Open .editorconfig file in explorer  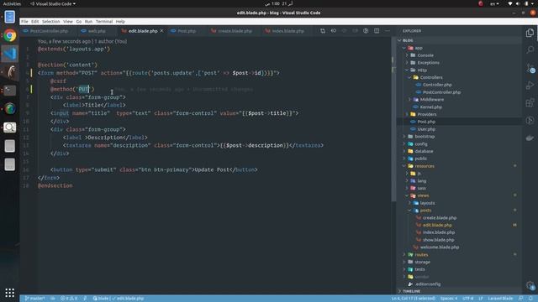[x=428, y=284]
